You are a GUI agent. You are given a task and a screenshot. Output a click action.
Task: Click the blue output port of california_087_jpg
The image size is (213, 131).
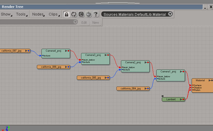coord(29,51)
